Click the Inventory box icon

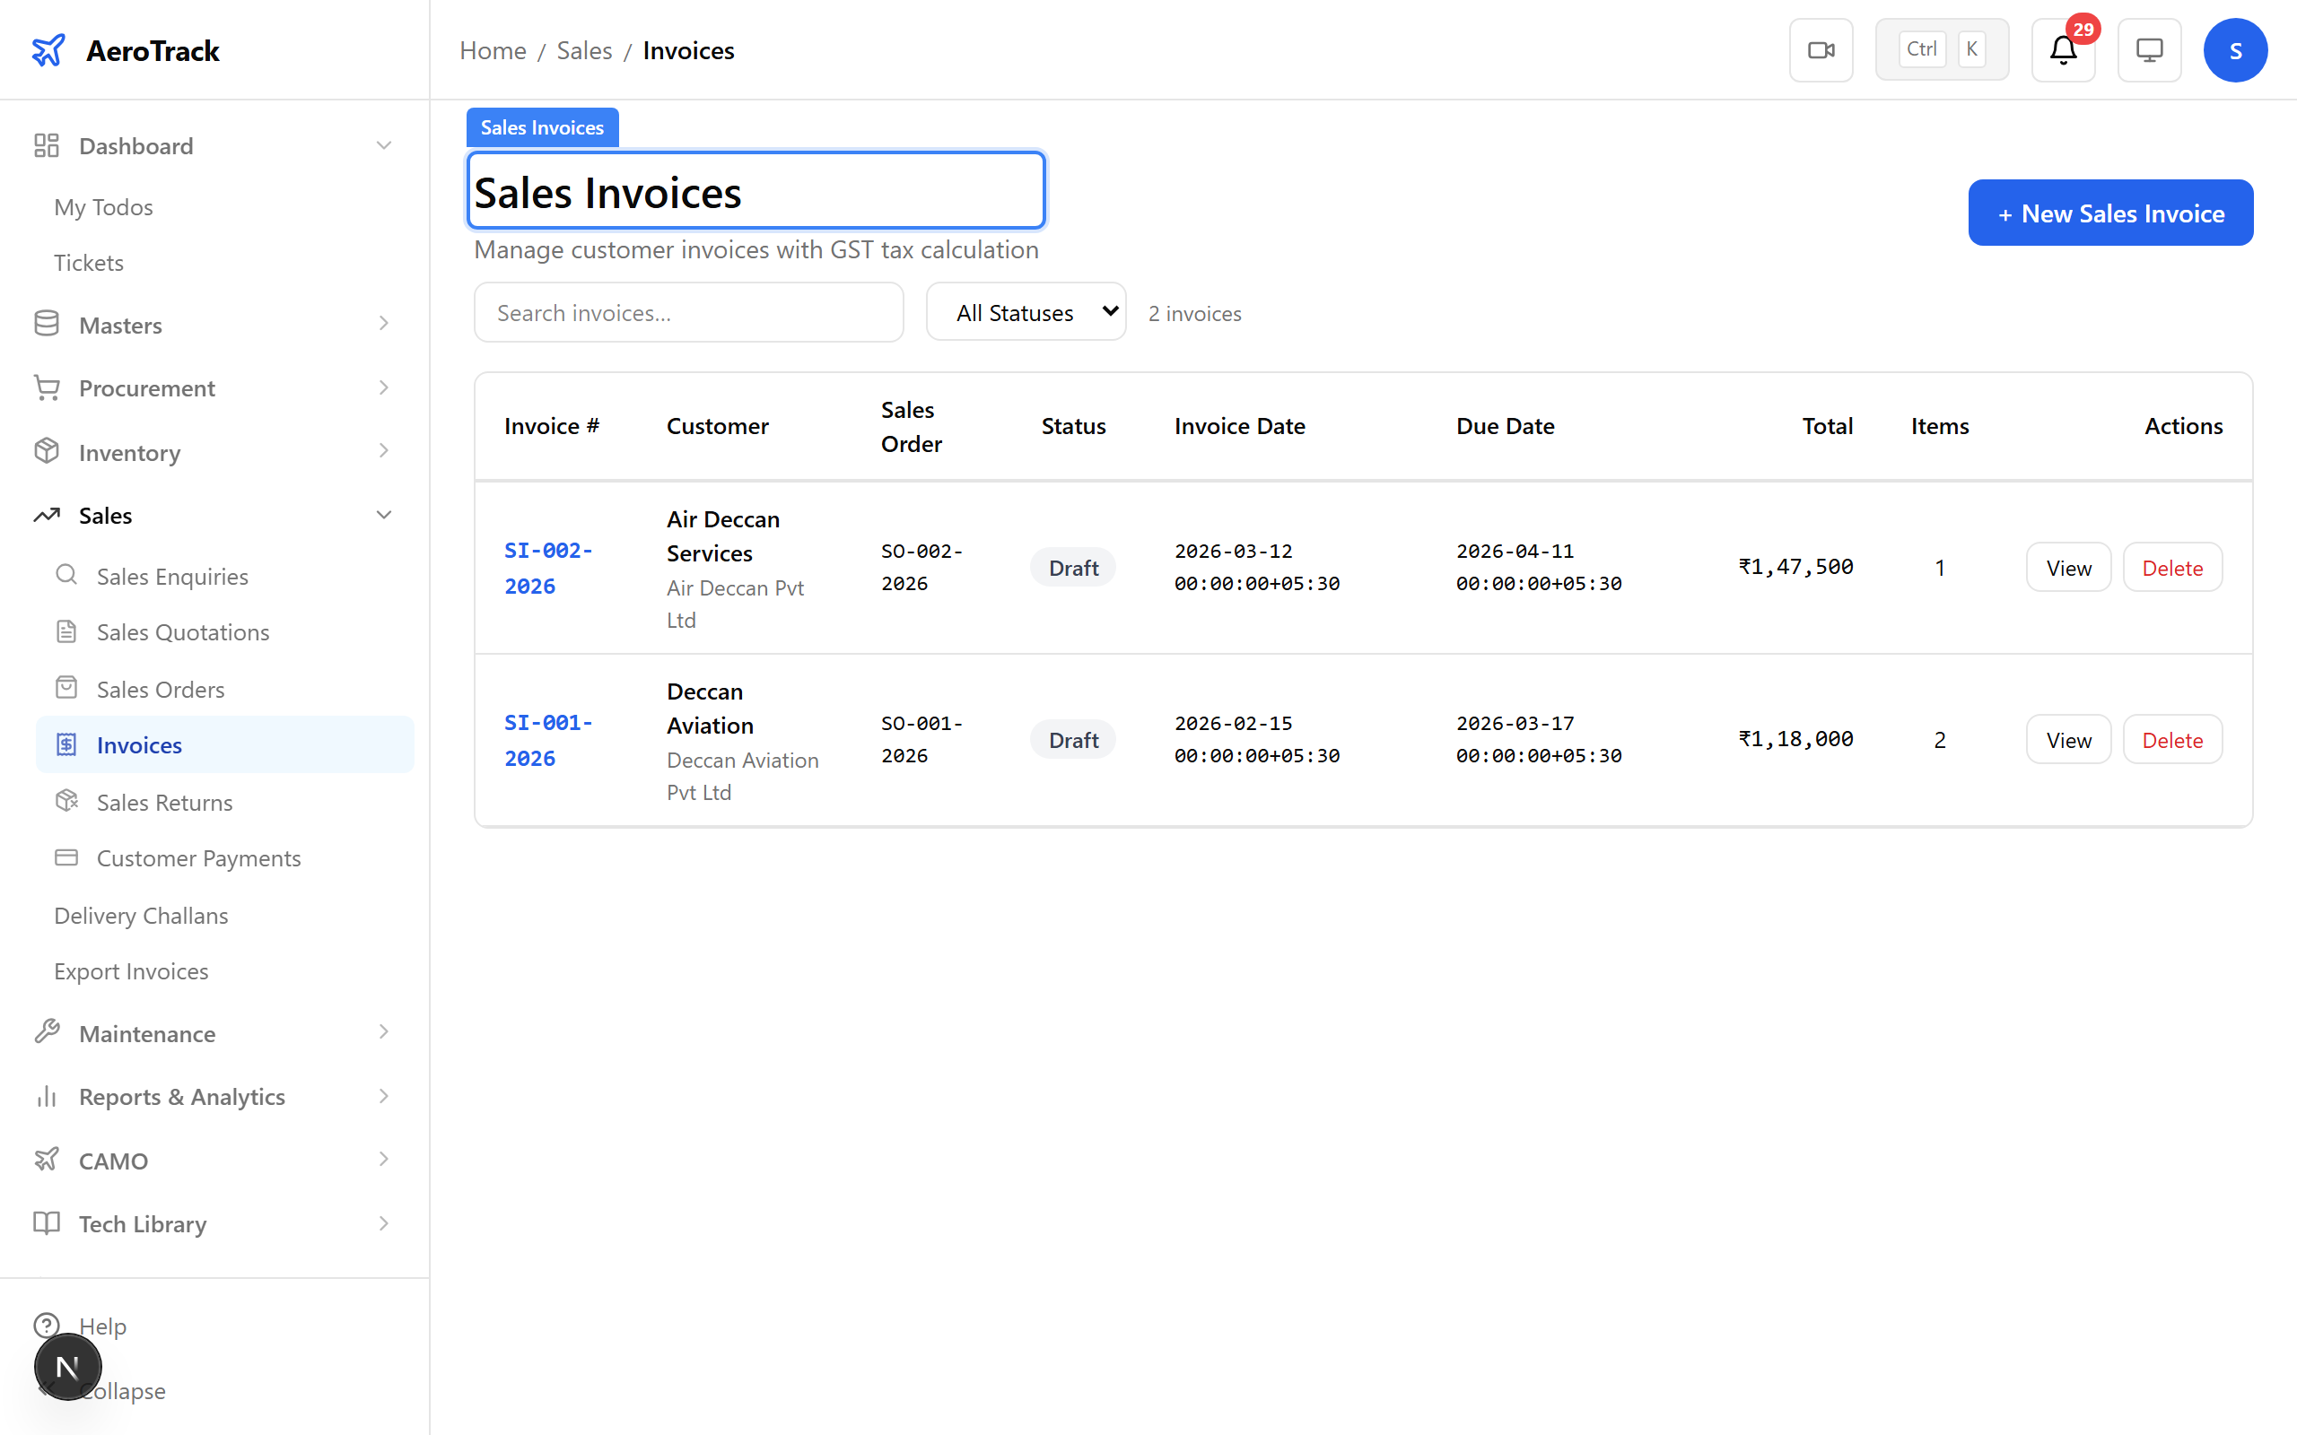click(x=47, y=451)
